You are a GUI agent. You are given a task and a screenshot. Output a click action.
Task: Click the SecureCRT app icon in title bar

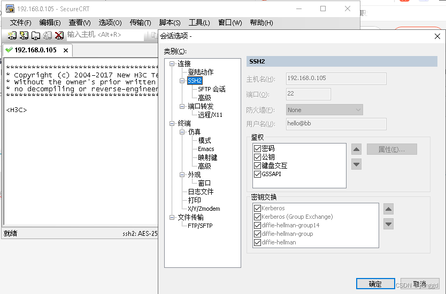(10, 9)
